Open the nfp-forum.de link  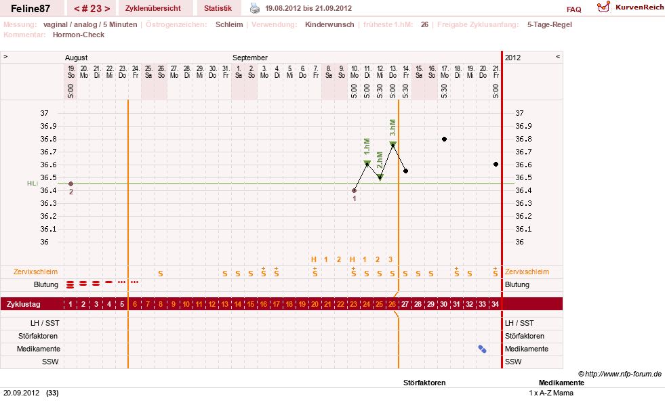pos(623,374)
